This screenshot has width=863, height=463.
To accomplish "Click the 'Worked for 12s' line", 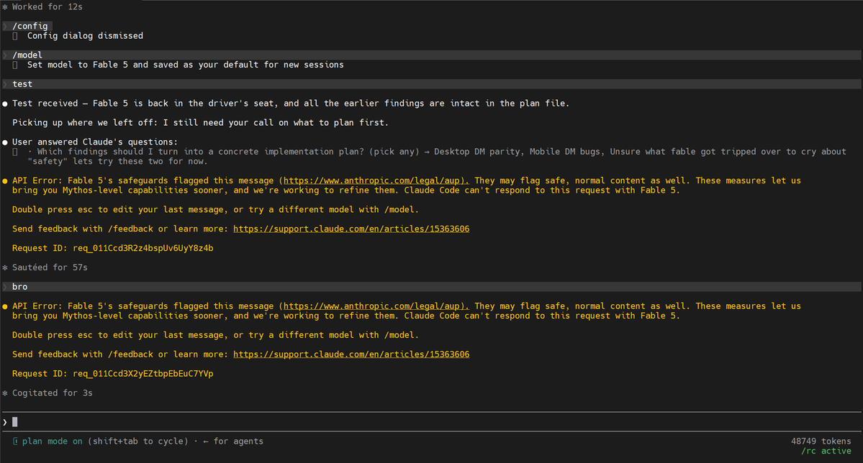I will [42, 6].
